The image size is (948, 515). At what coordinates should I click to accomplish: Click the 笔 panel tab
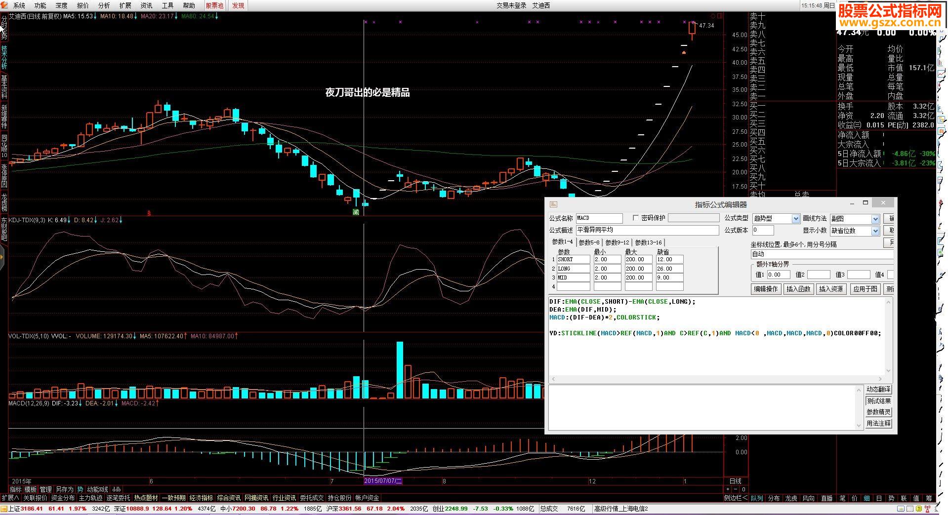(x=843, y=498)
